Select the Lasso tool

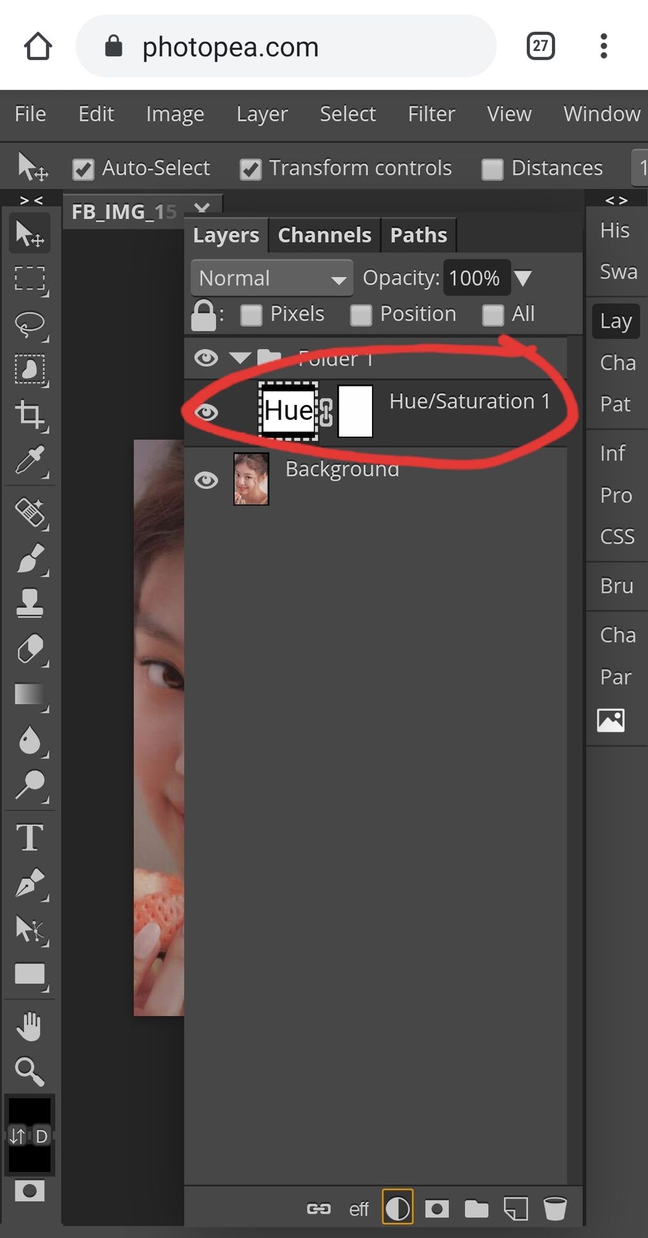30,324
